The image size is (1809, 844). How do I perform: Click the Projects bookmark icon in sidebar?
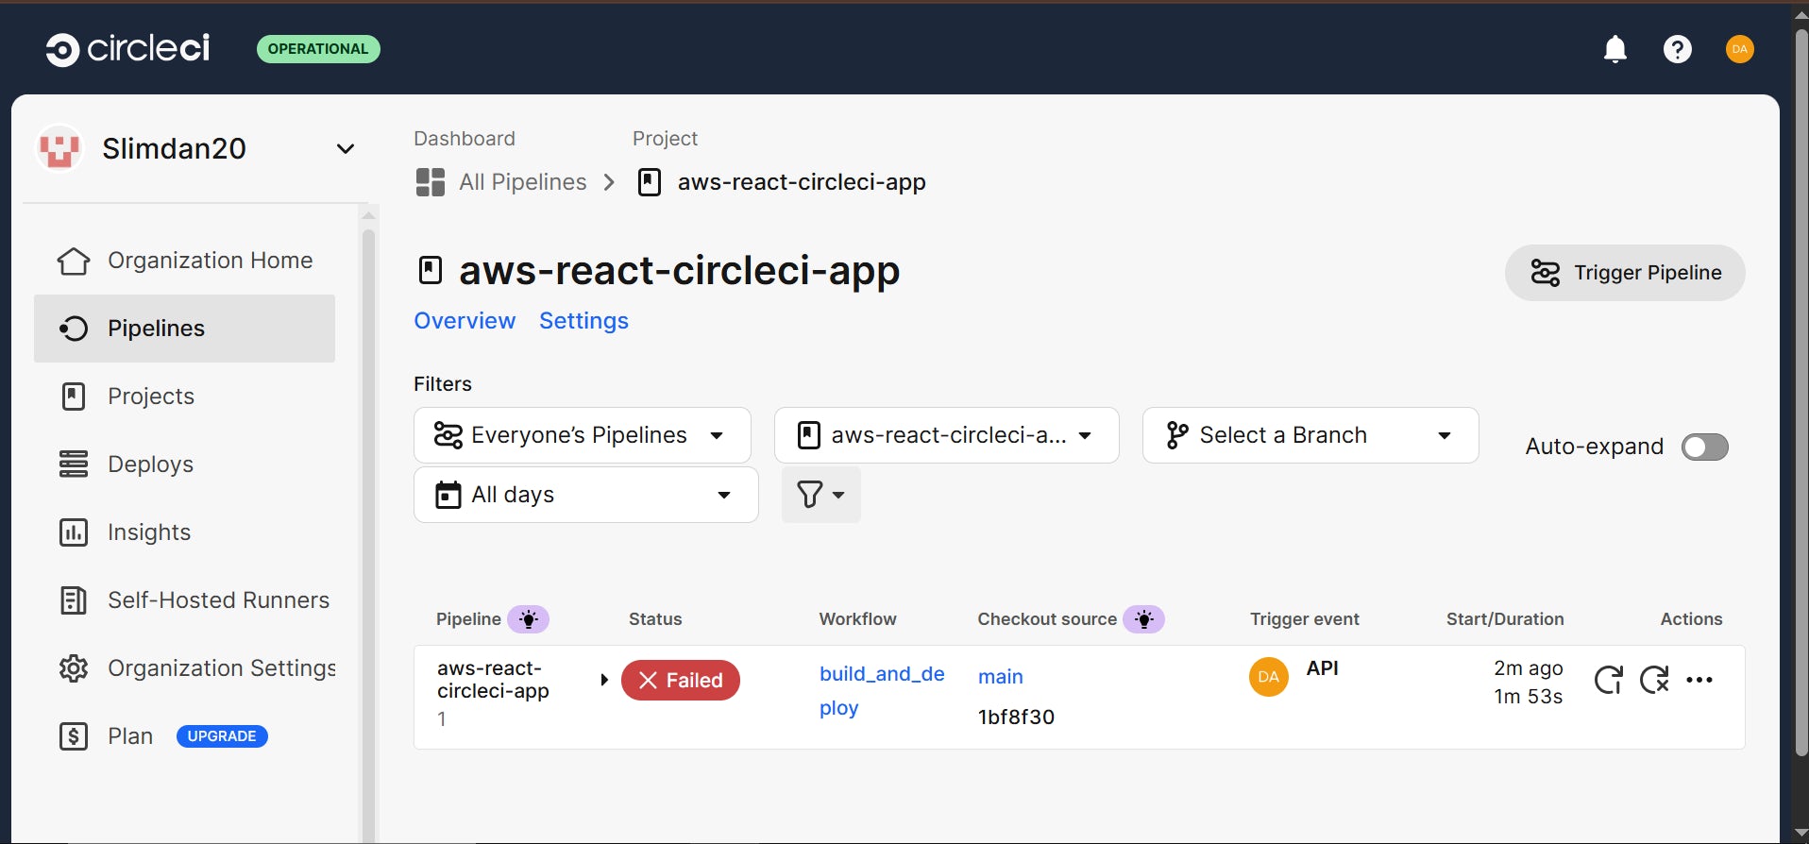74,397
